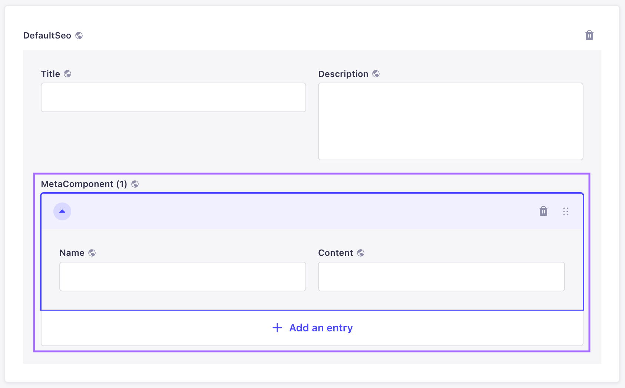The width and height of the screenshot is (625, 388).
Task: Remove the MetaComponent entry with trash icon
Action: click(x=543, y=211)
